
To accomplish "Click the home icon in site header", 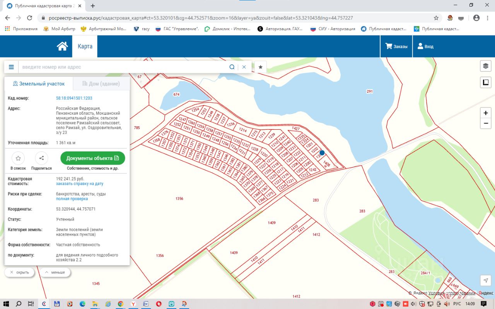I will (62, 46).
